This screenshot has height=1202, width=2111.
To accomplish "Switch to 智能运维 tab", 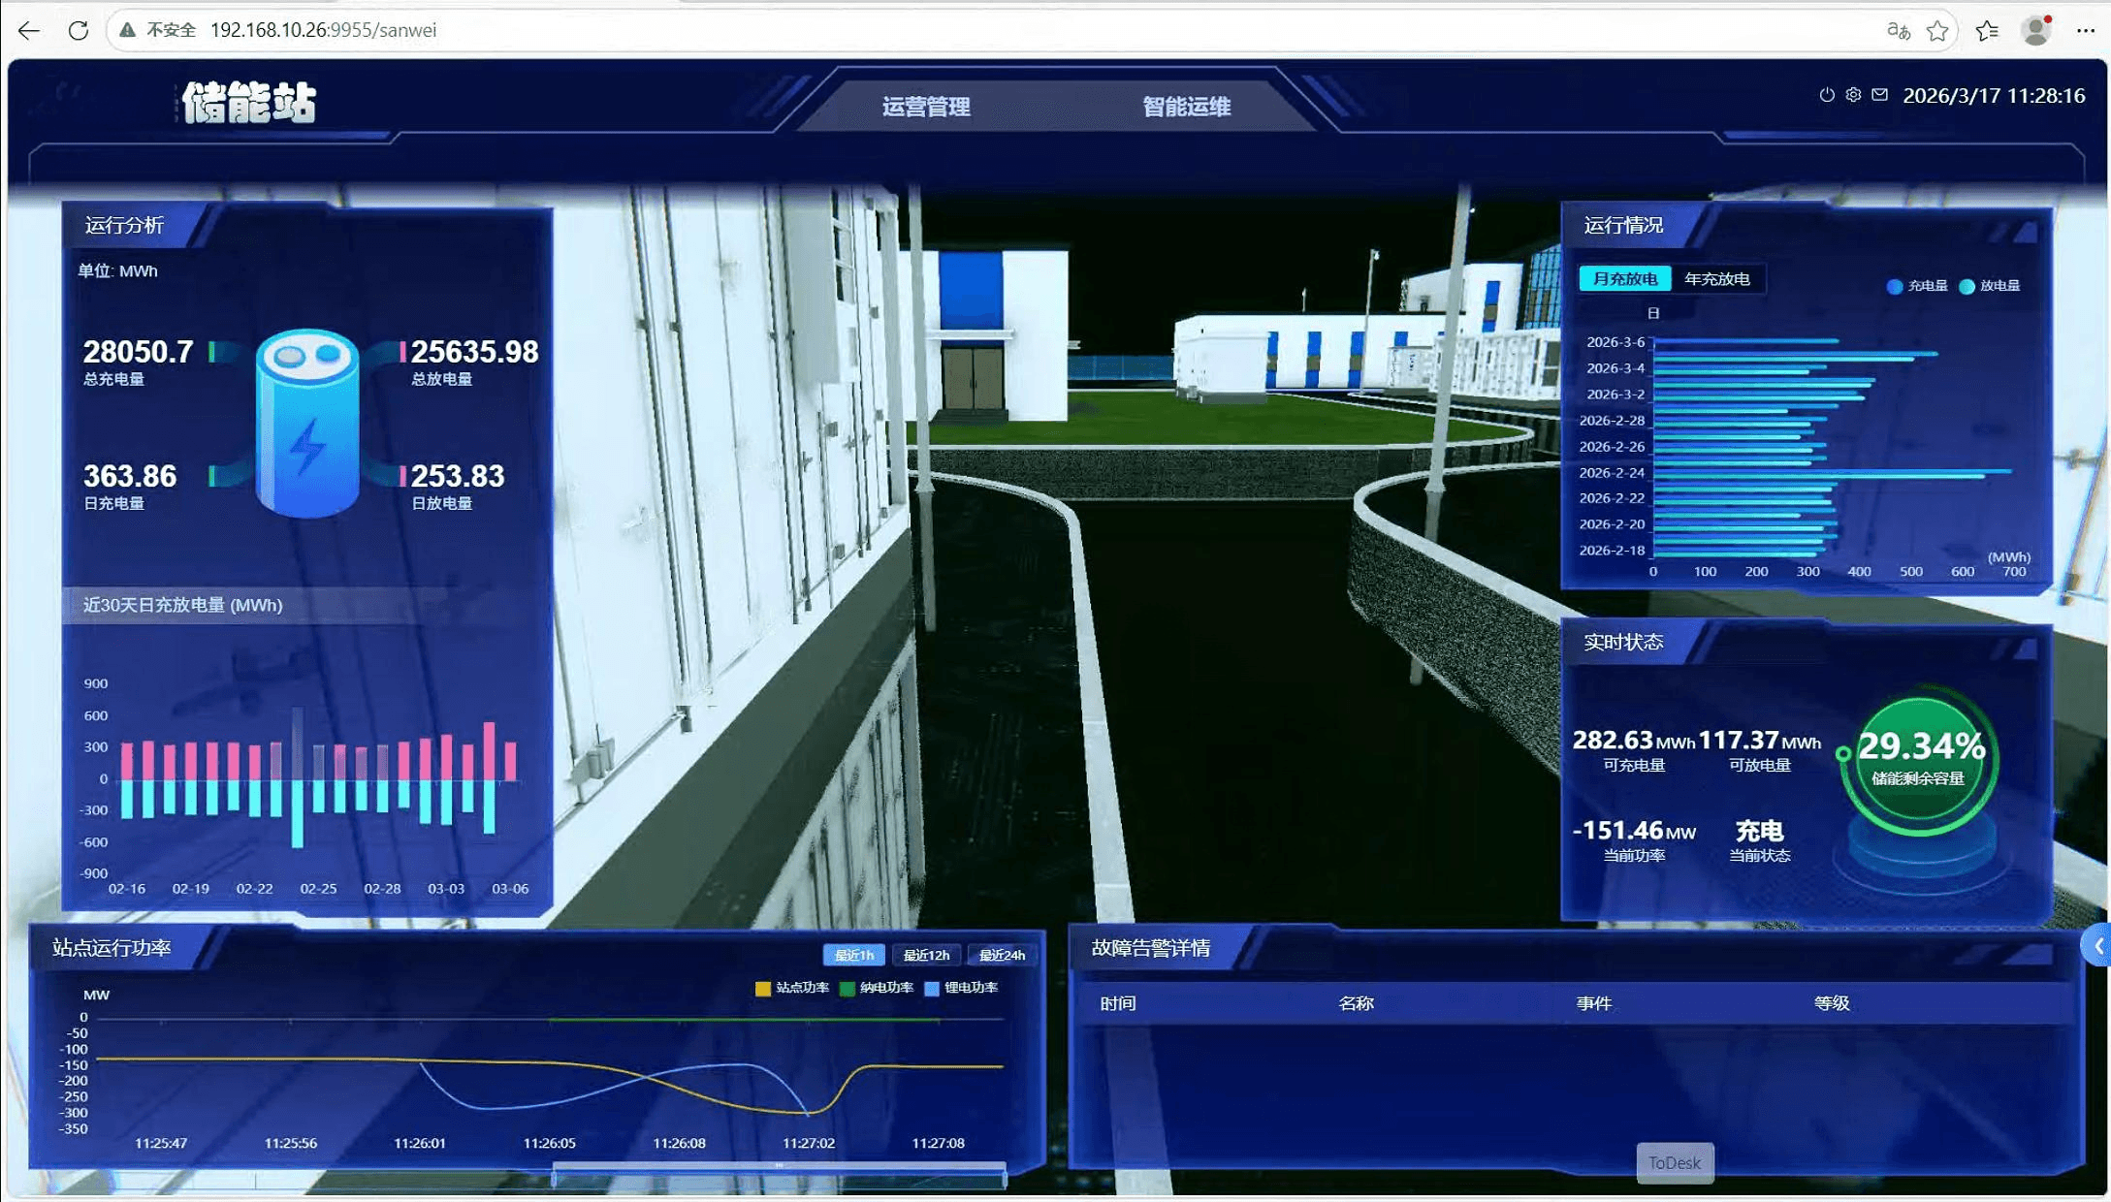I will click(1186, 107).
